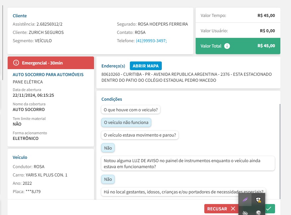This screenshot has width=291, height=215.
Task: Click the RECUSAR button label
Action: 217,209
